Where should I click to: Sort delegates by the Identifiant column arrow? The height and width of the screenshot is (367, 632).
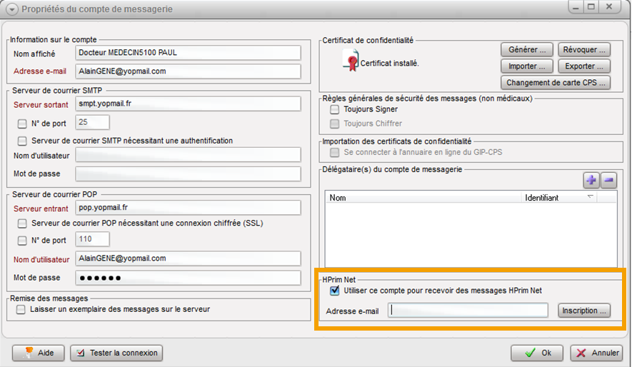(590, 197)
